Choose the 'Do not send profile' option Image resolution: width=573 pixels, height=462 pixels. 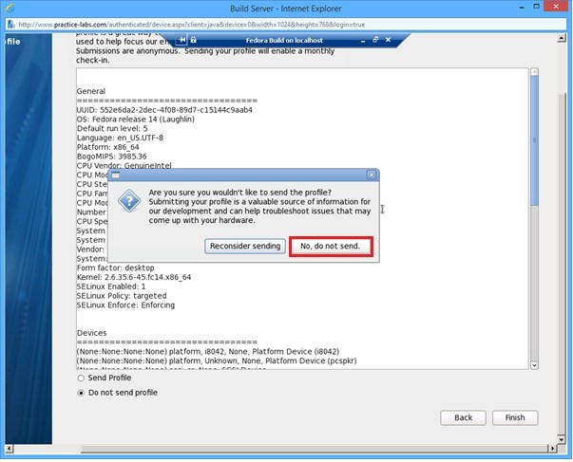pos(81,393)
